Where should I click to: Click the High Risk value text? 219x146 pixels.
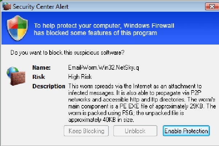click(x=80, y=77)
